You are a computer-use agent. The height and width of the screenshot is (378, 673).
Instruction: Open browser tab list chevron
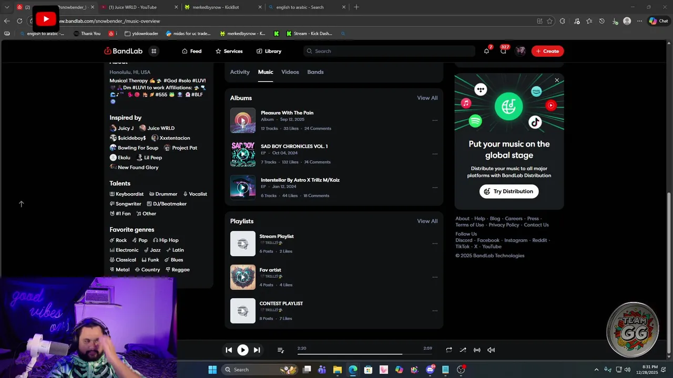click(7, 7)
